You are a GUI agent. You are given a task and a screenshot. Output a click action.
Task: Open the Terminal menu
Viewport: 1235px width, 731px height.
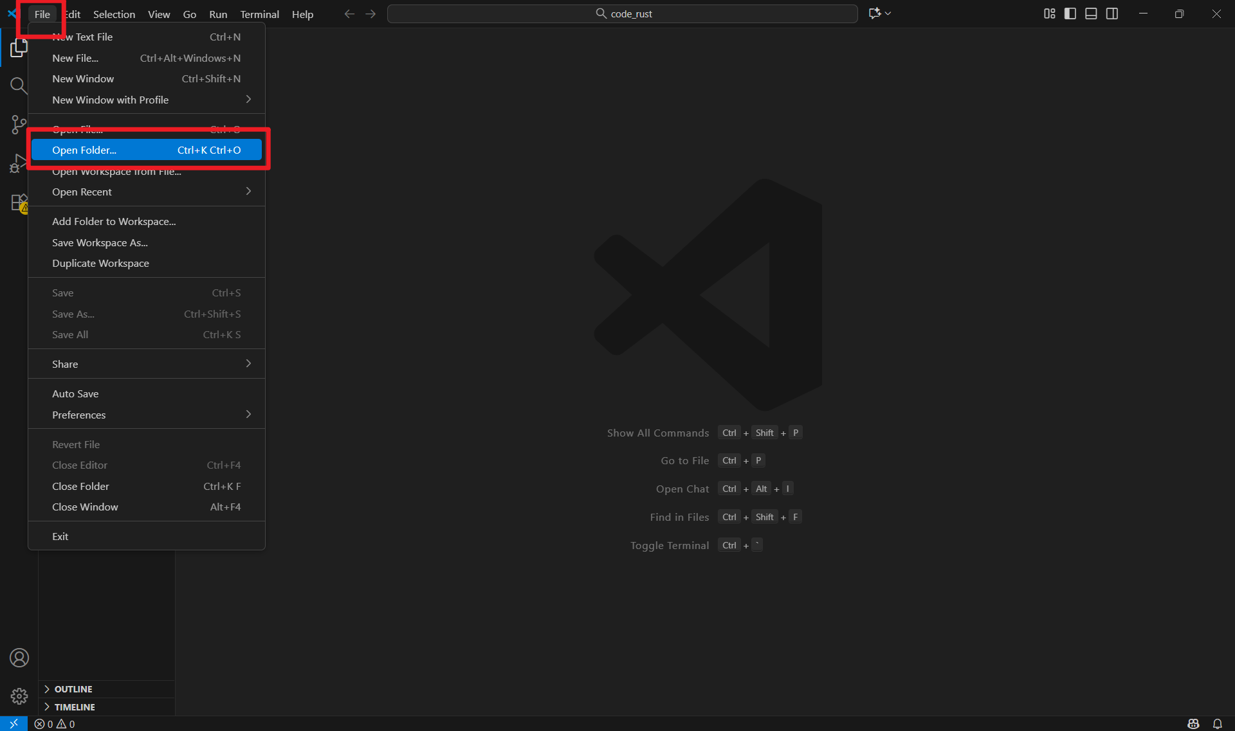tap(259, 14)
